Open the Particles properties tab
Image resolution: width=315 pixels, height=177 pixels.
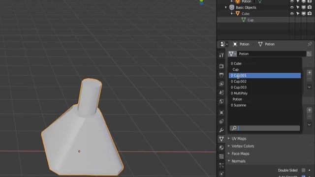[221, 165]
